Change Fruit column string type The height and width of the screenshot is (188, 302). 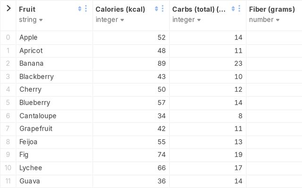(x=31, y=20)
